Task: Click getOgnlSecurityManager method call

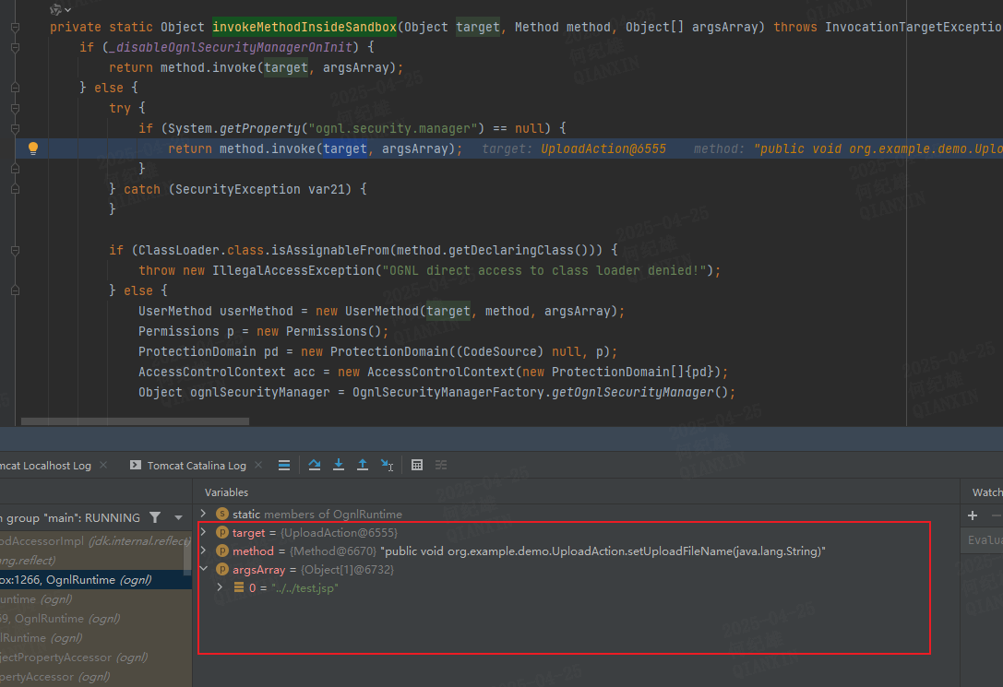Action: [x=632, y=393]
